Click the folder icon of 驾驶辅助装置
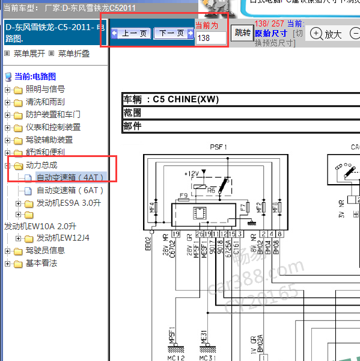Image resolution: width=360 pixels, height=361 pixels. point(18,141)
